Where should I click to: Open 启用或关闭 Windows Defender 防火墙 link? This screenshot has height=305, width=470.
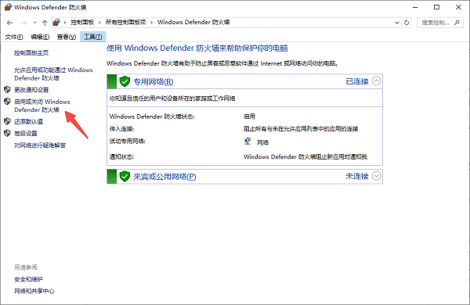[42, 106]
